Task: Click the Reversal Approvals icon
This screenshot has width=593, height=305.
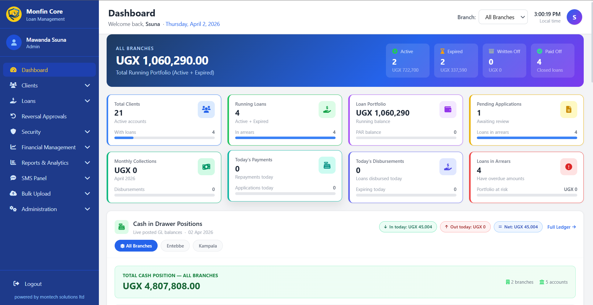Action: coord(13,116)
